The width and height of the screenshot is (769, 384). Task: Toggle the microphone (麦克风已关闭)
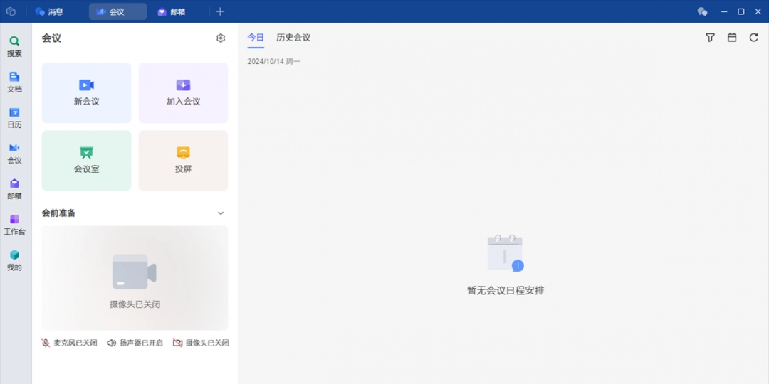point(69,343)
